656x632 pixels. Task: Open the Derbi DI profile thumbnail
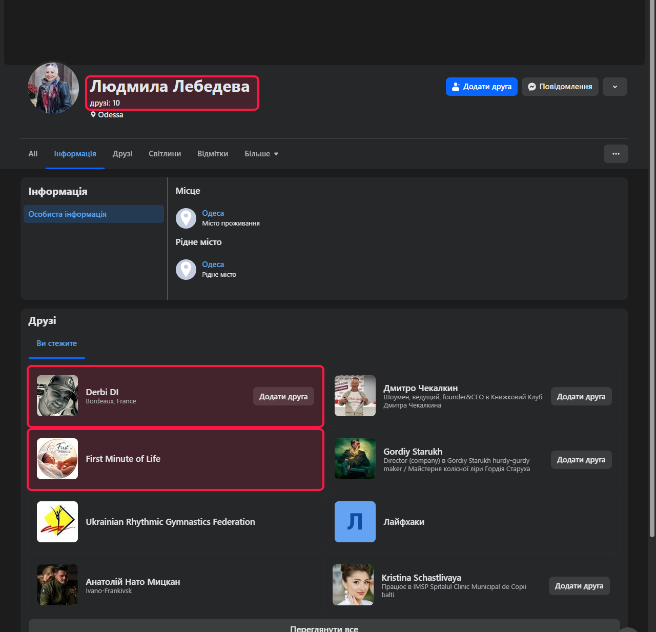pyautogui.click(x=57, y=396)
